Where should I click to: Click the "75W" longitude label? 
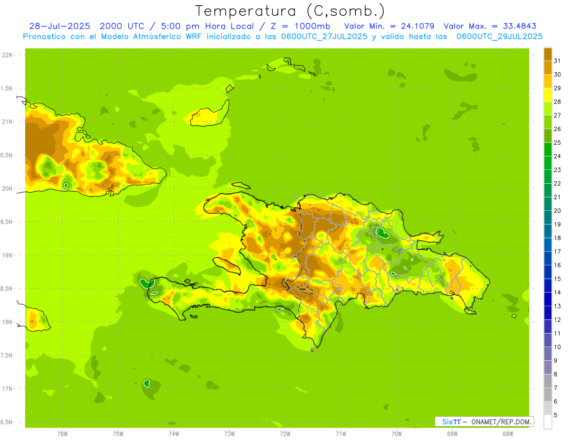(118, 434)
